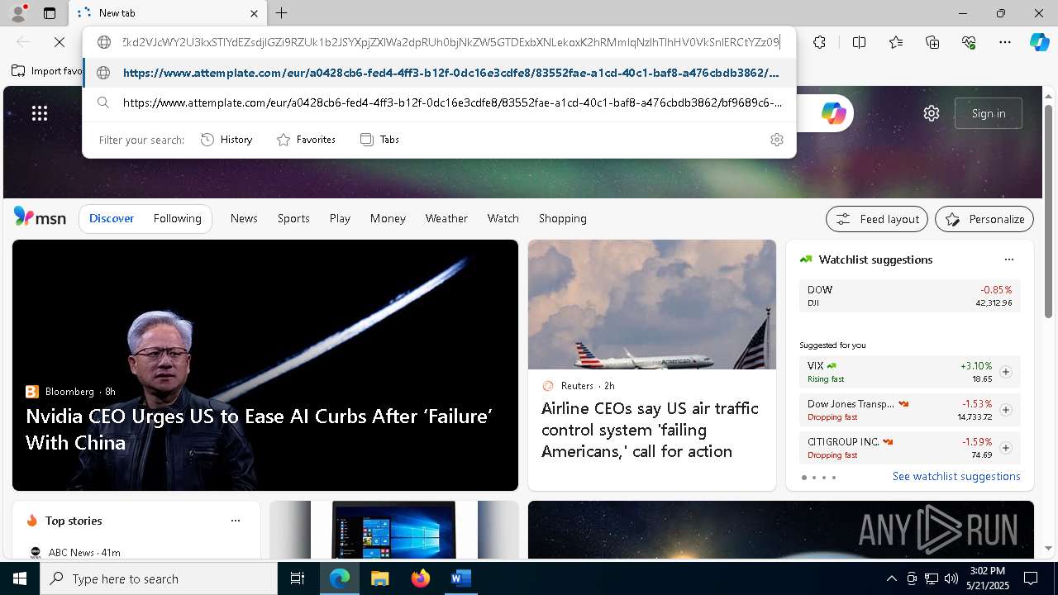Open the Copilot icon in search box
Image resolution: width=1058 pixels, height=595 pixels.
(x=833, y=113)
